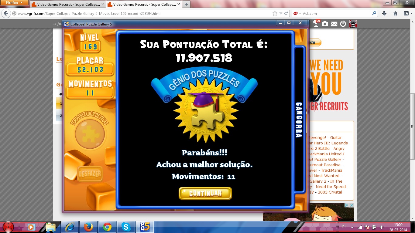Click the Ask.com search input field
Viewport: 415px width, 233px height.
tap(336, 13)
